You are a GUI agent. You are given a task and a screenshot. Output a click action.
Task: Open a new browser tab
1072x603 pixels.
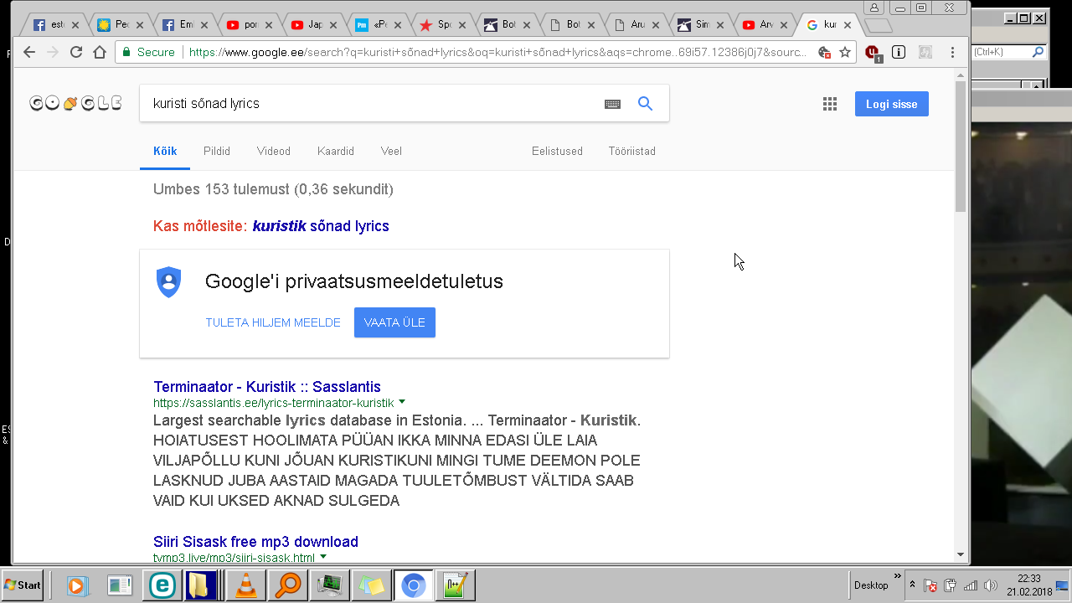point(877,25)
